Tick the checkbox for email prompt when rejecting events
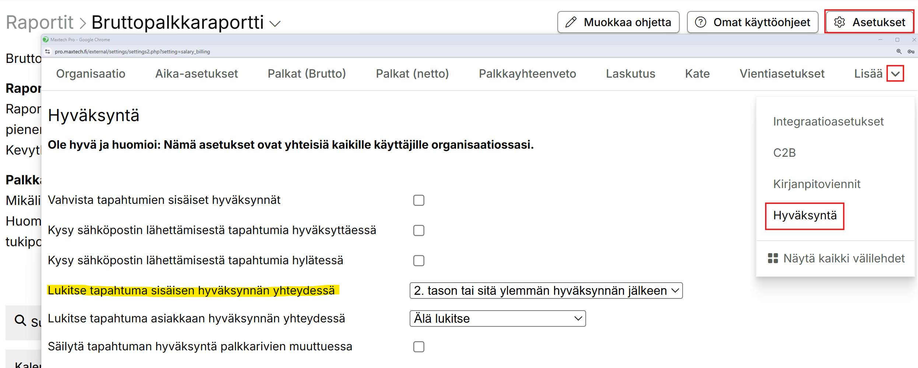918x368 pixels. (418, 261)
